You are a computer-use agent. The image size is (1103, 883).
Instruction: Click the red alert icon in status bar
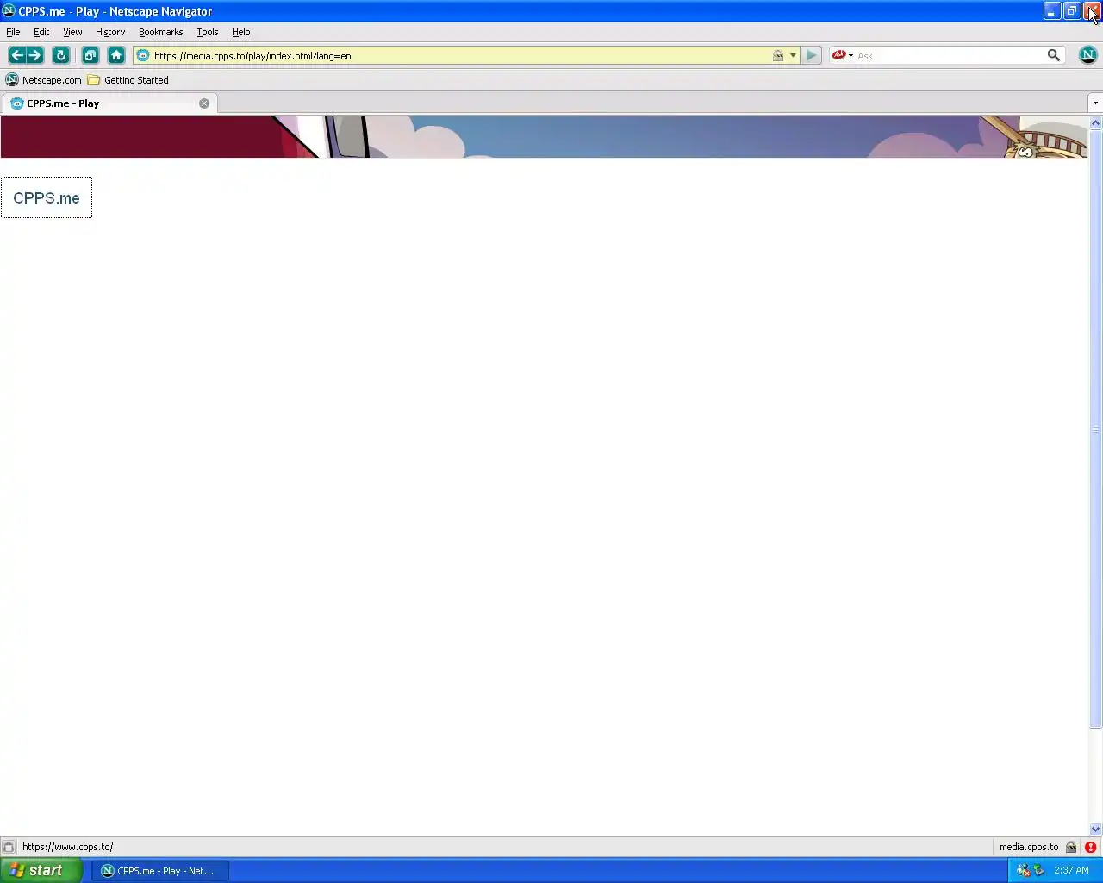click(1091, 847)
